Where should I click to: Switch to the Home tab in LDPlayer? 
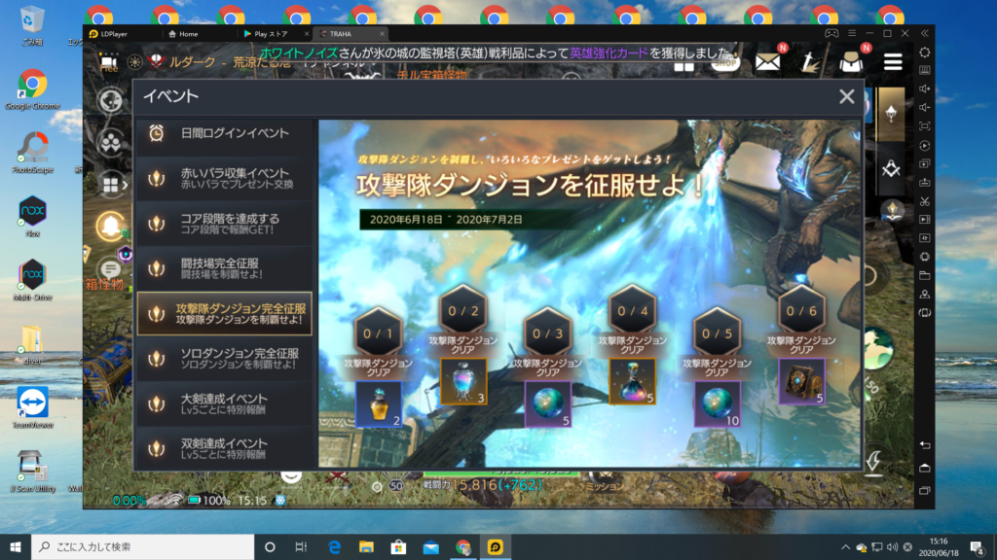[x=183, y=34]
